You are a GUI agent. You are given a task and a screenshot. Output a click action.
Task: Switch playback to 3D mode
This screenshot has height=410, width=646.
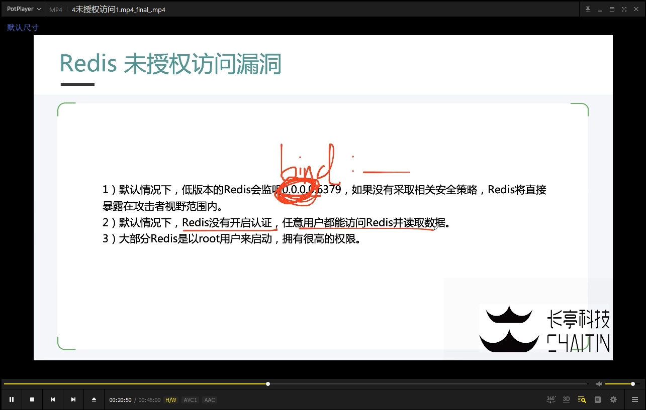(566, 399)
